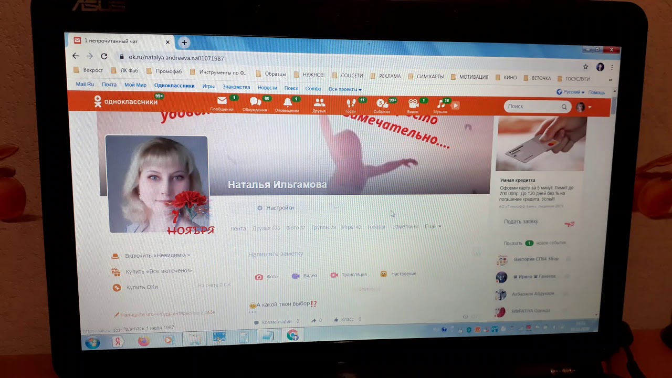
Task: Click the music play button in the orange bar
Action: tap(456, 106)
